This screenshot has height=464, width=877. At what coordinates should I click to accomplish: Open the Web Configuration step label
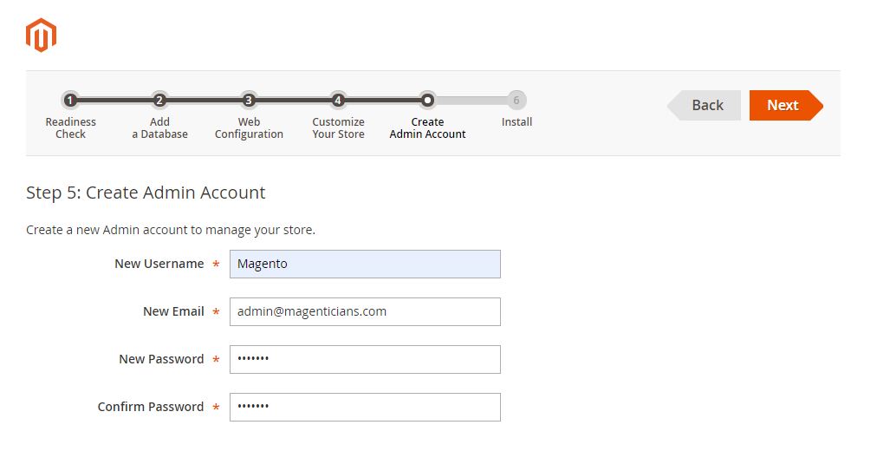coord(249,127)
